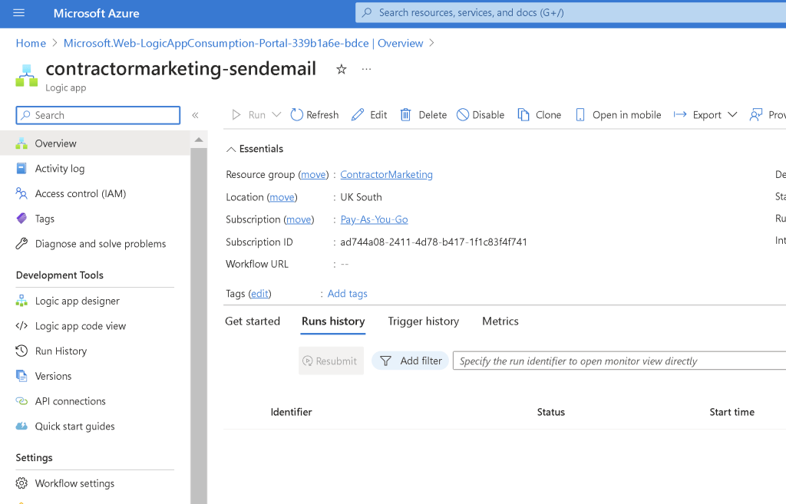
Task: Click the Add filter button
Action: pyautogui.click(x=410, y=361)
